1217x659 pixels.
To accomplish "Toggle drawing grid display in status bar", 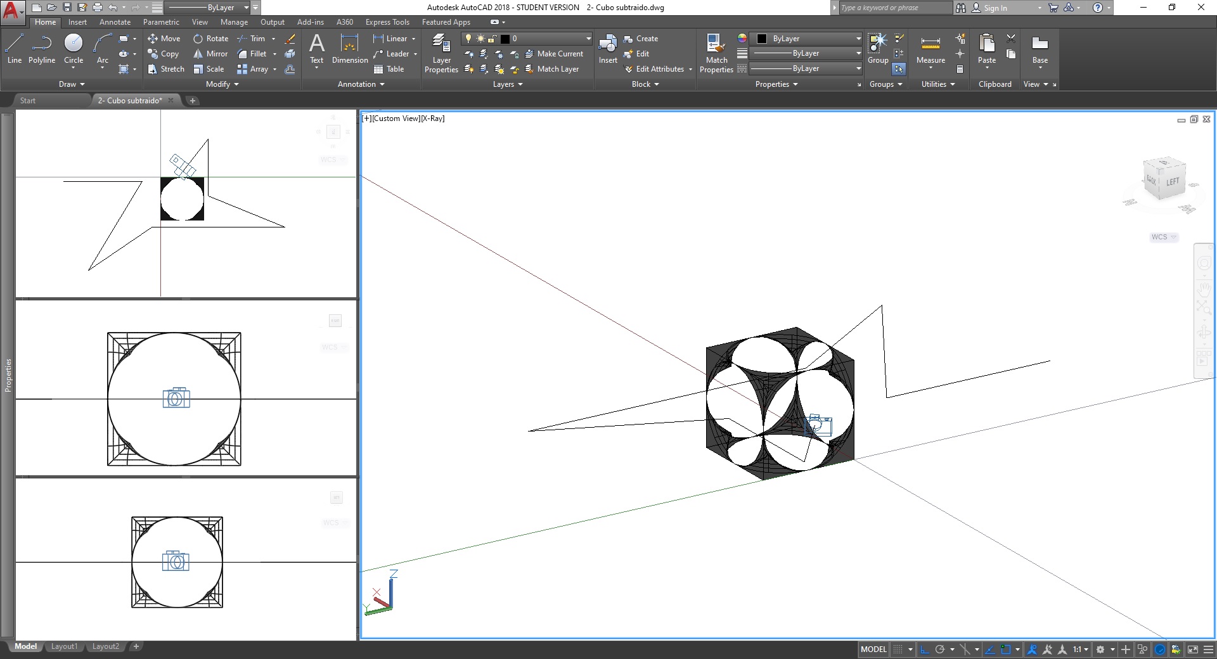I will coord(898,649).
